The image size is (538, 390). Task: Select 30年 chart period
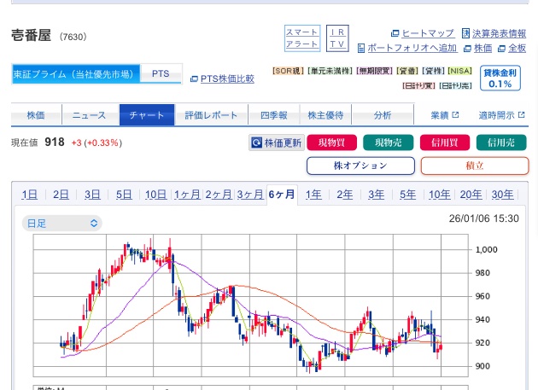click(x=503, y=195)
